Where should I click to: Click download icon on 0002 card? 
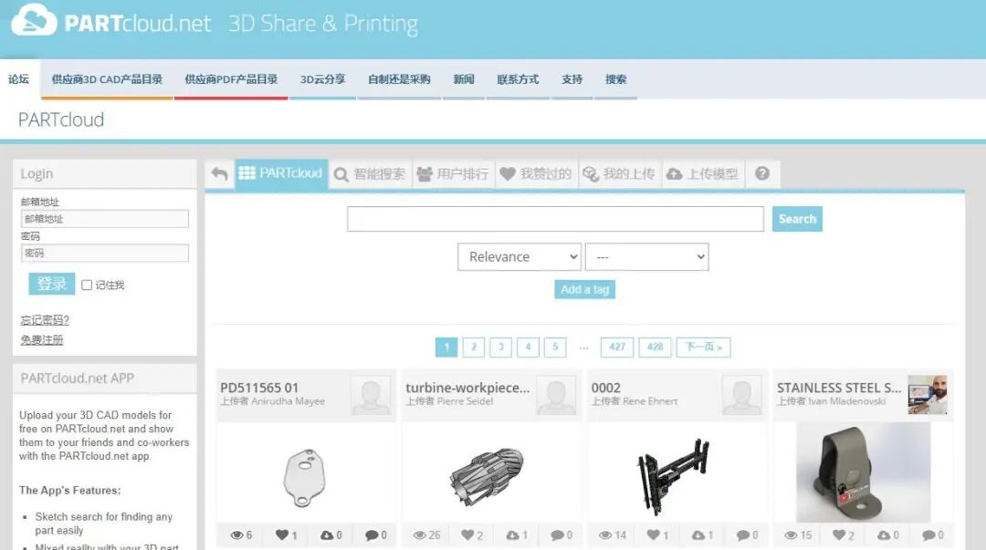(x=698, y=534)
